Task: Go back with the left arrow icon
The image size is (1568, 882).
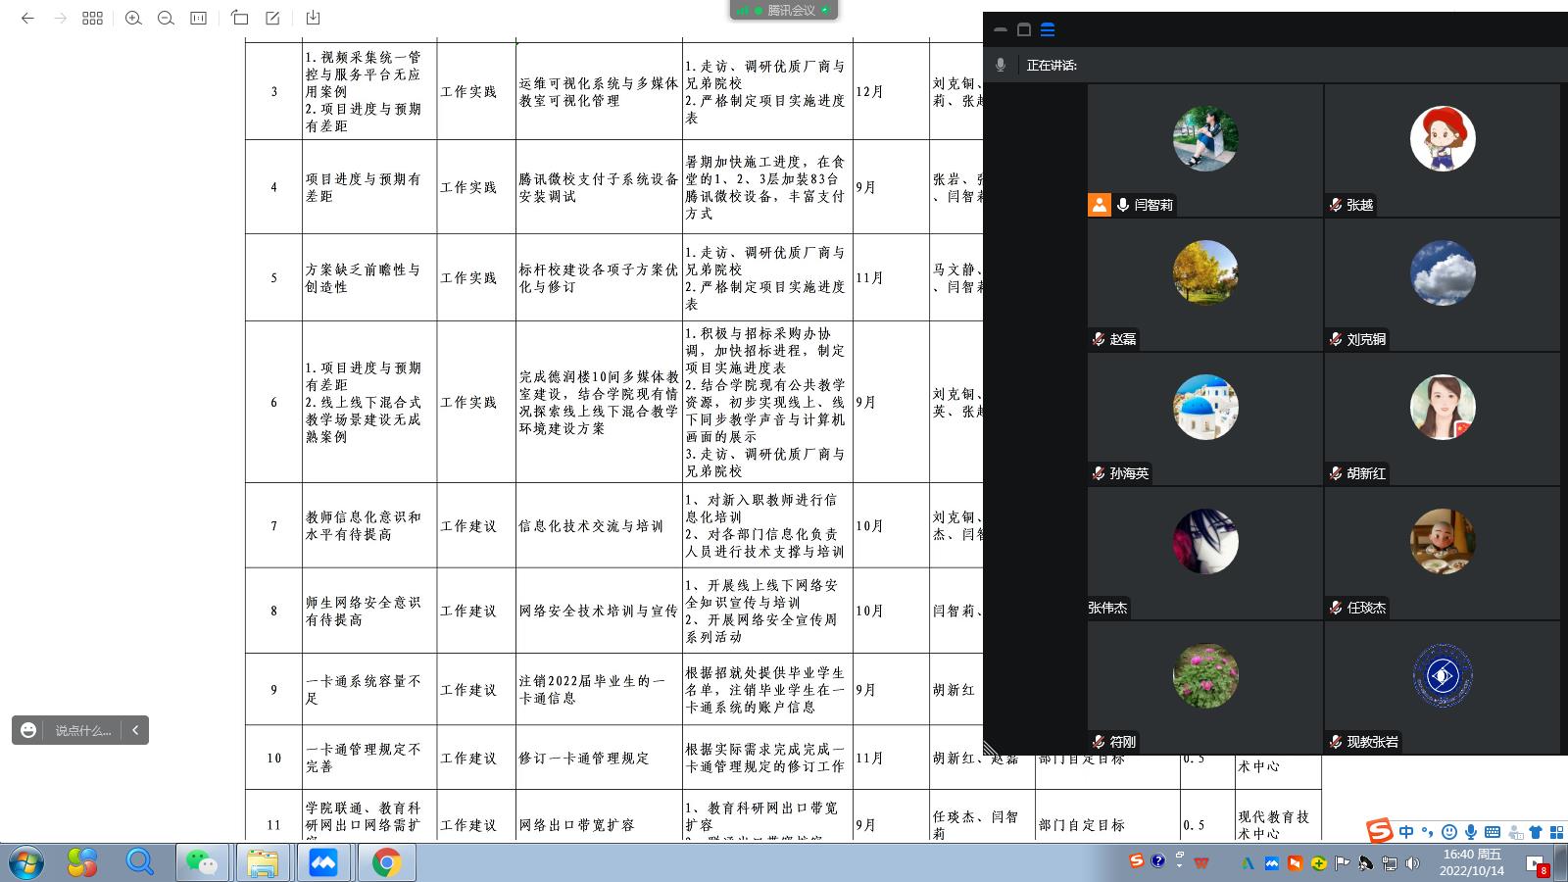Action: pyautogui.click(x=27, y=18)
